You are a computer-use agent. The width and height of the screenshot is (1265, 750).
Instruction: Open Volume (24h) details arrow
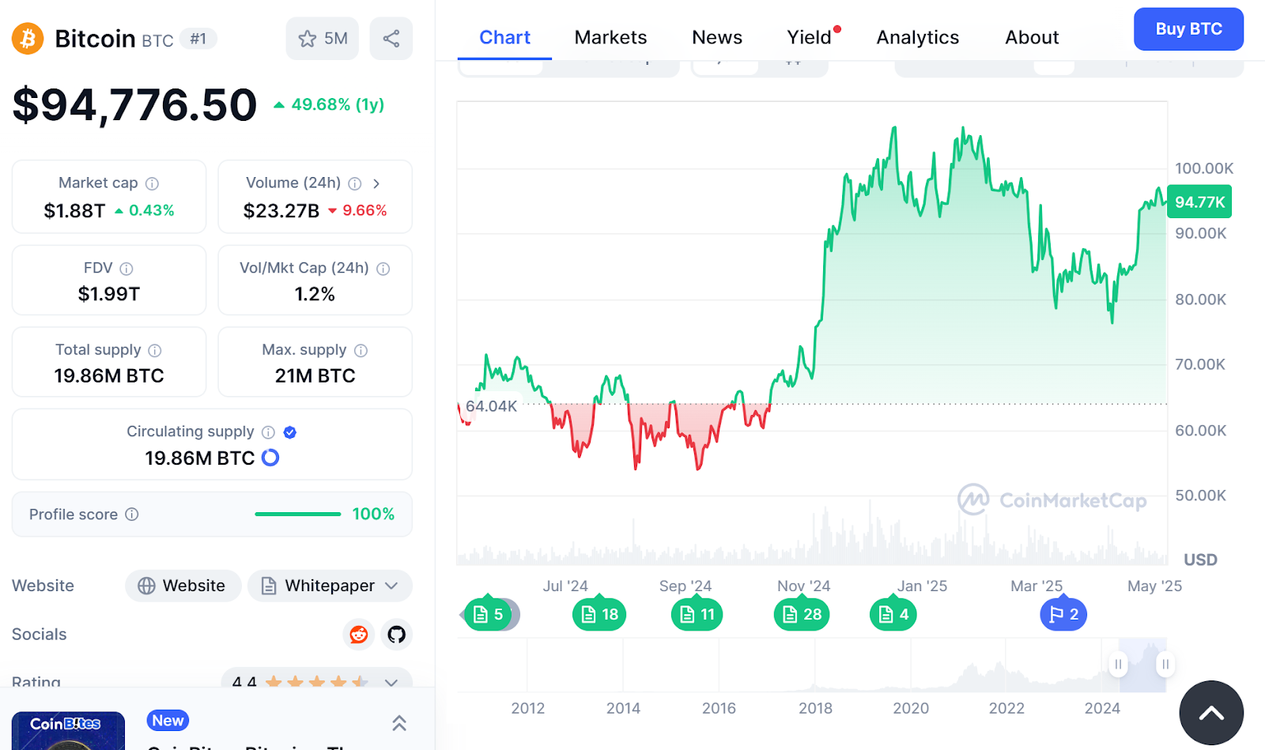[x=376, y=183]
